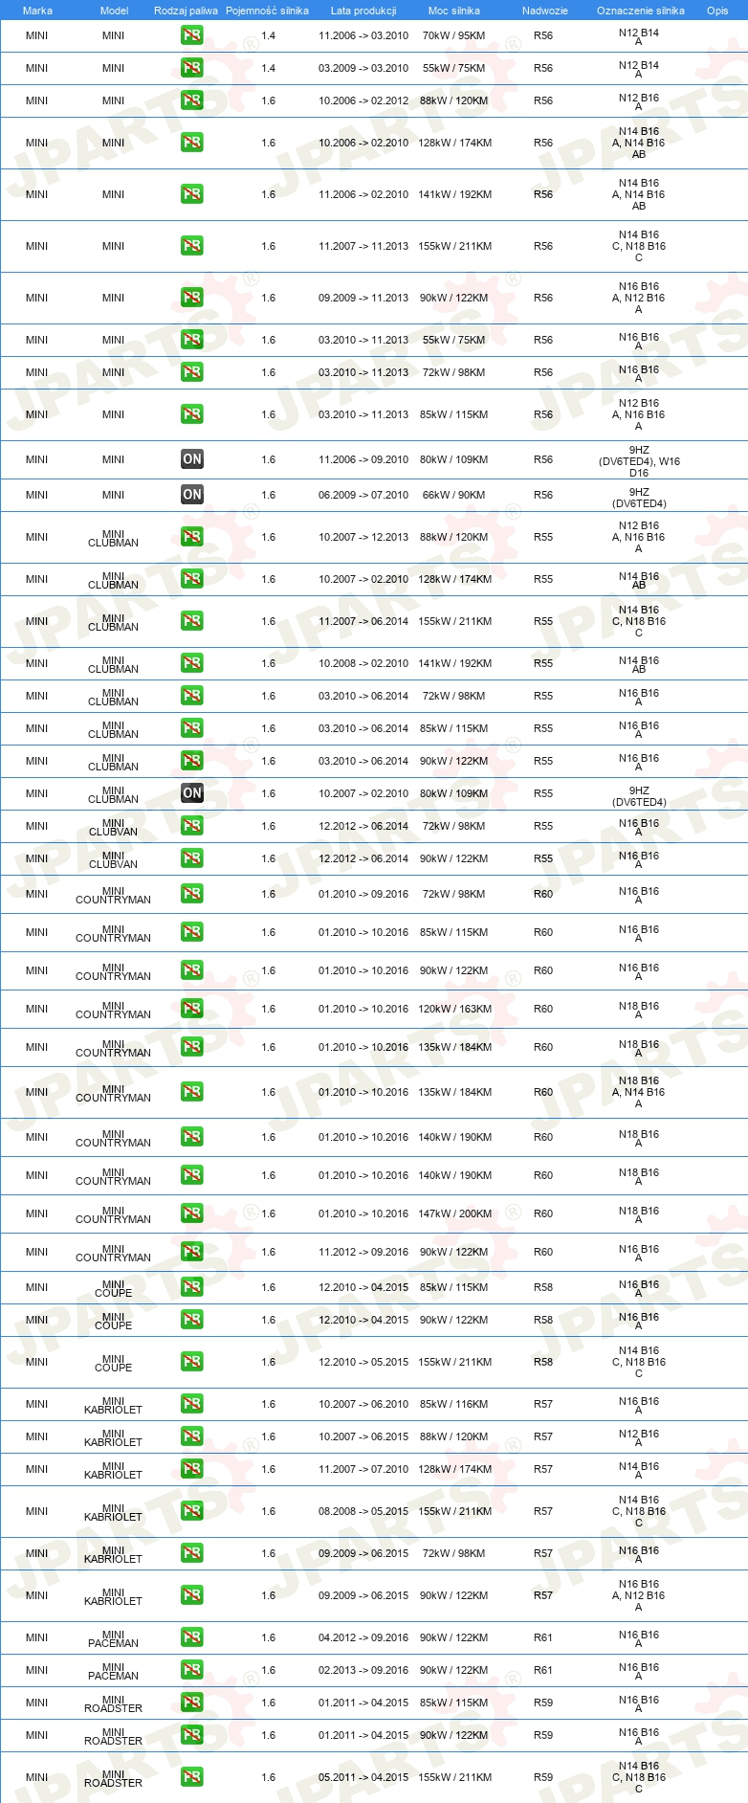Click the 11.2007 -> 07.2010 date cell
This screenshot has width=748, height=1803.
pyautogui.click(x=363, y=1469)
